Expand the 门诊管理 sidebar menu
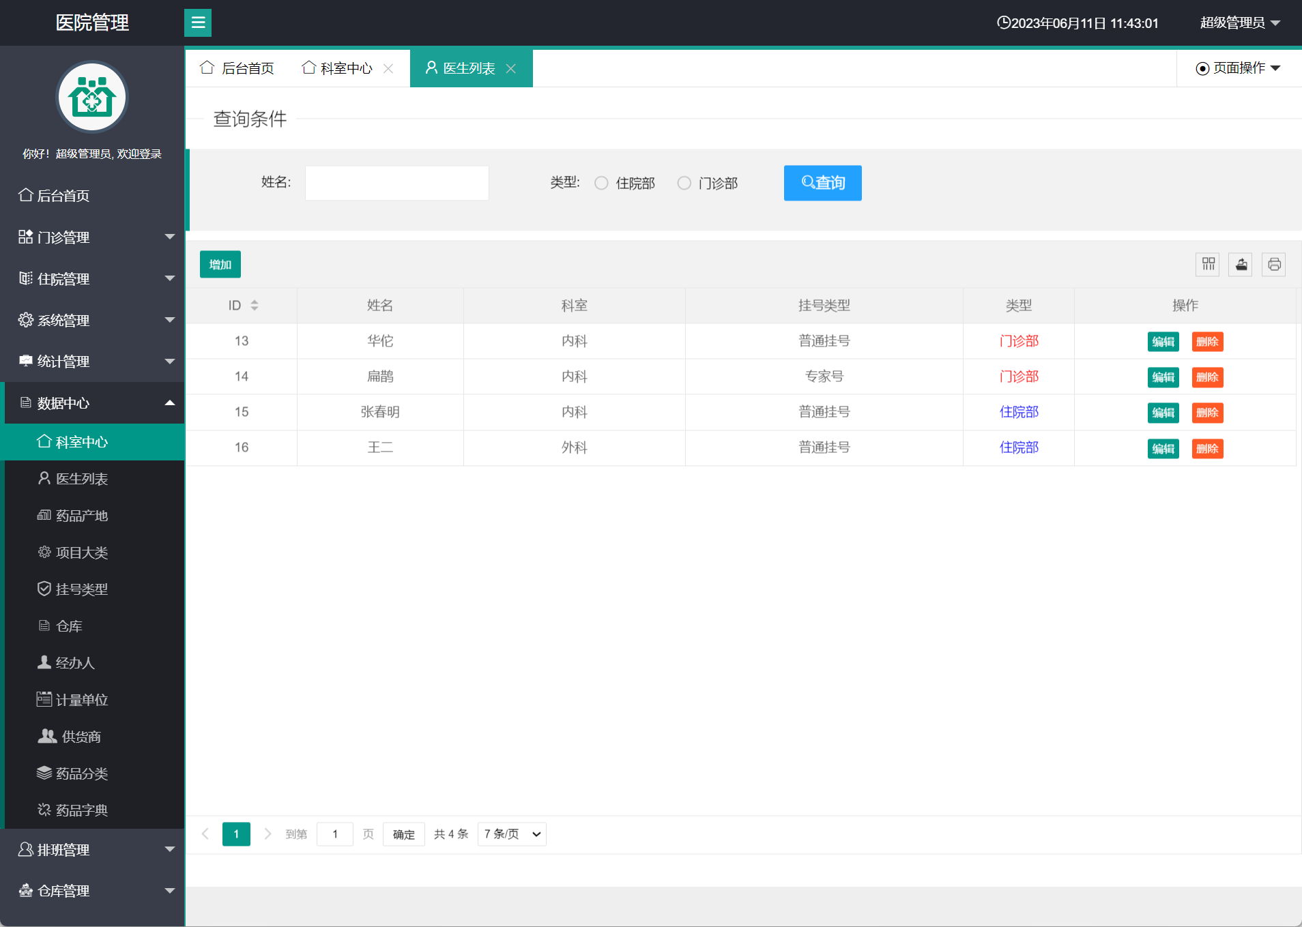This screenshot has height=927, width=1302. 92,237
